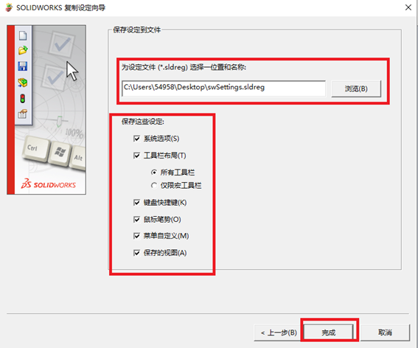Click the 完成 finish button
The image size is (418, 348).
click(329, 333)
